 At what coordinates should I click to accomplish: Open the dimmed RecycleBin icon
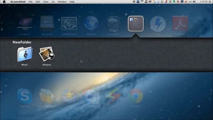113,24
